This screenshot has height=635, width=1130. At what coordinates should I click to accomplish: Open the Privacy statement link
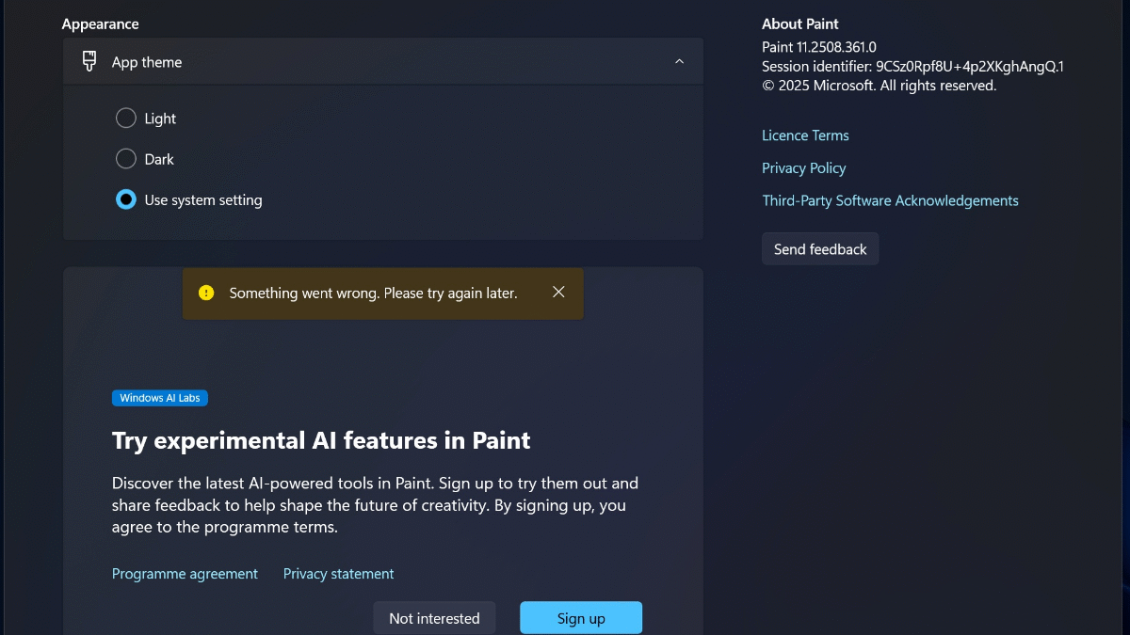[x=338, y=574]
